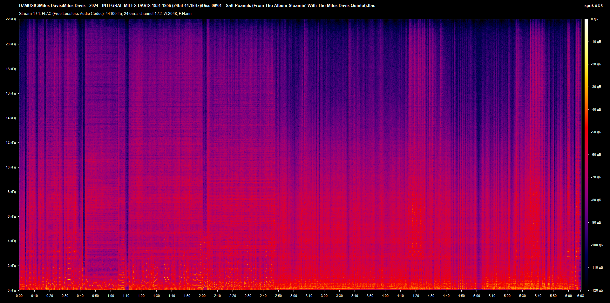Viewport: 610px width, 303px height.
Task: Click the '-10 дБ' level scale label
Action: coord(596,42)
